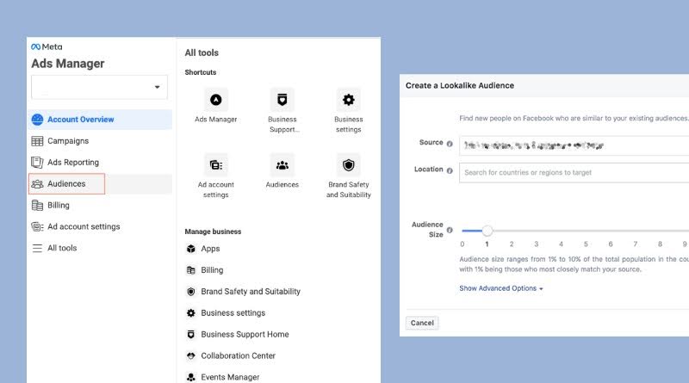The width and height of the screenshot is (689, 383).
Task: Open the Ad account settings shortcut icon
Action: [x=216, y=165]
